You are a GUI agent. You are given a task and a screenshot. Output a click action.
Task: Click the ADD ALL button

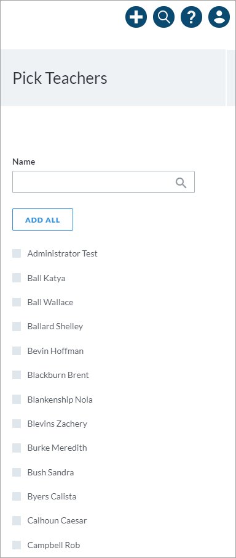click(x=42, y=220)
